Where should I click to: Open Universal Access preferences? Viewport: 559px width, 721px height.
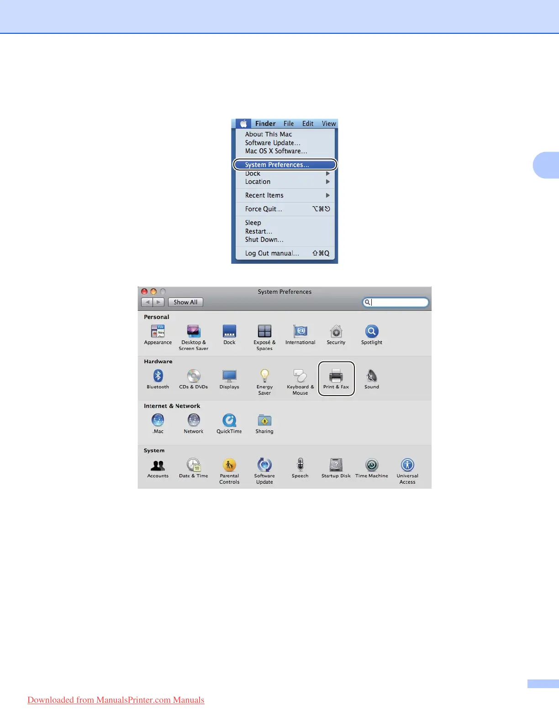click(x=407, y=471)
